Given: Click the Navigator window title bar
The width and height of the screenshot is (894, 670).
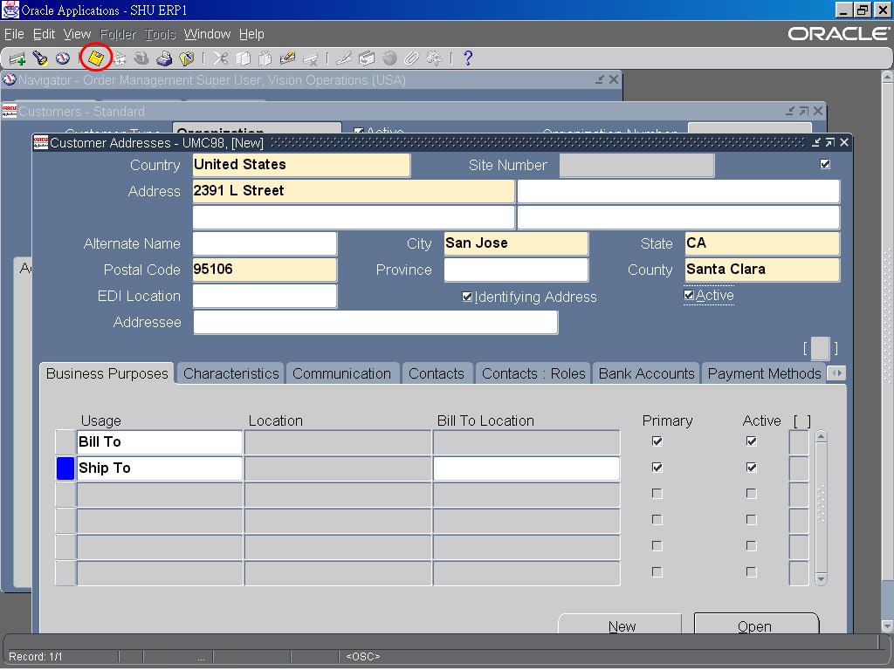Looking at the screenshot, I should (x=311, y=79).
